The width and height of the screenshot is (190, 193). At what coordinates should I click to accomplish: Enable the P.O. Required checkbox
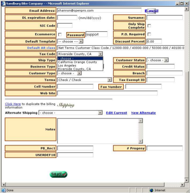tap(149, 34)
